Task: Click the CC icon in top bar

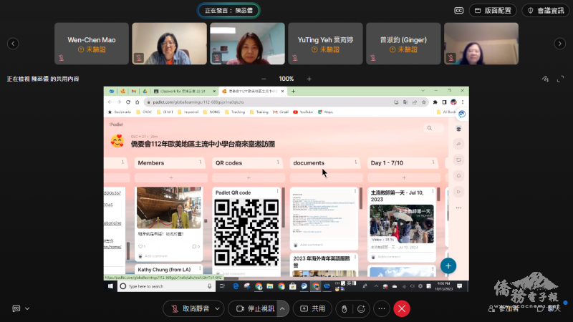Action: pos(458,11)
